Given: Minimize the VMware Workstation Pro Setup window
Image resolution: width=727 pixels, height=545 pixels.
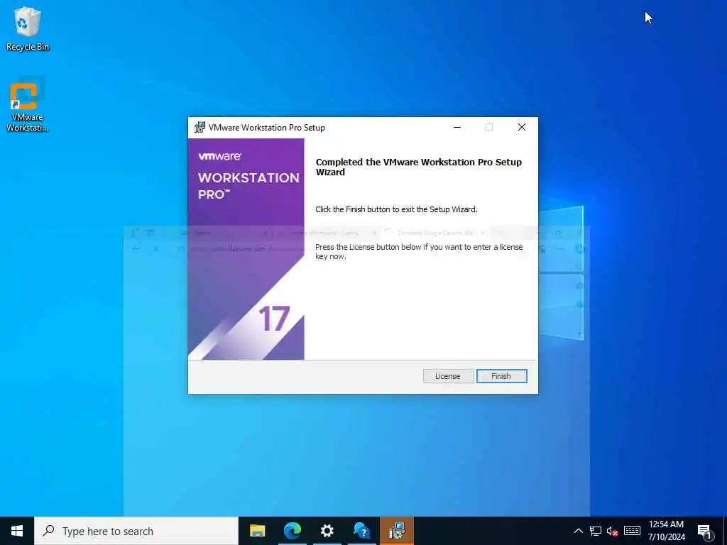Looking at the screenshot, I should pyautogui.click(x=457, y=128).
